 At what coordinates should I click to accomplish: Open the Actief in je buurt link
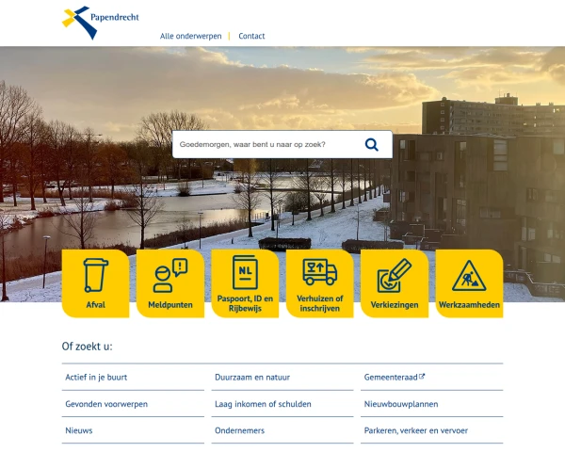[x=96, y=377]
